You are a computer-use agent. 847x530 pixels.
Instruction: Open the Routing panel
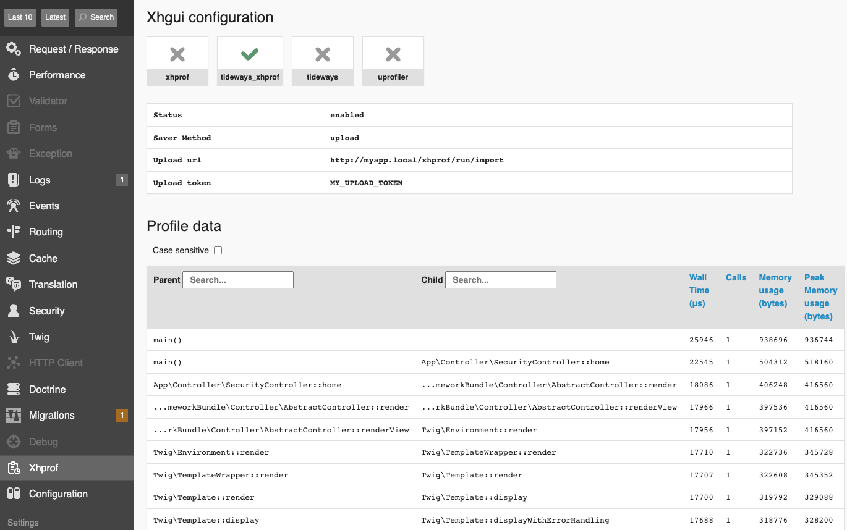coord(67,232)
